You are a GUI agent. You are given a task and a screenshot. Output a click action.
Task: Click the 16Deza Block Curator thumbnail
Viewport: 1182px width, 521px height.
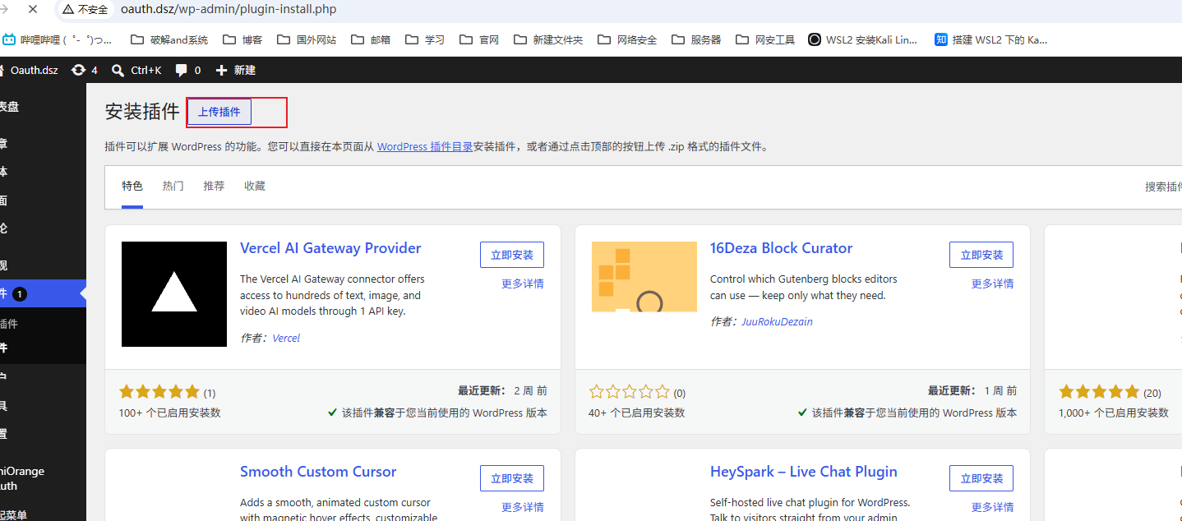click(x=644, y=277)
